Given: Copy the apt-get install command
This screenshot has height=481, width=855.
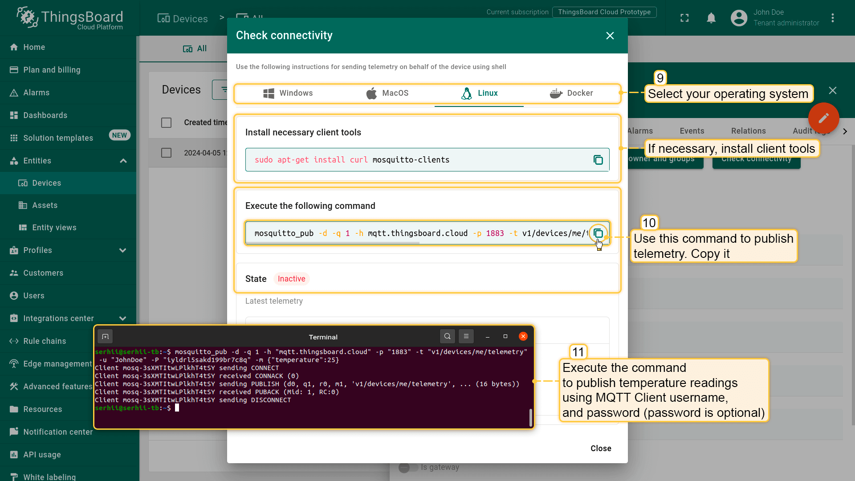Looking at the screenshot, I should [x=598, y=160].
